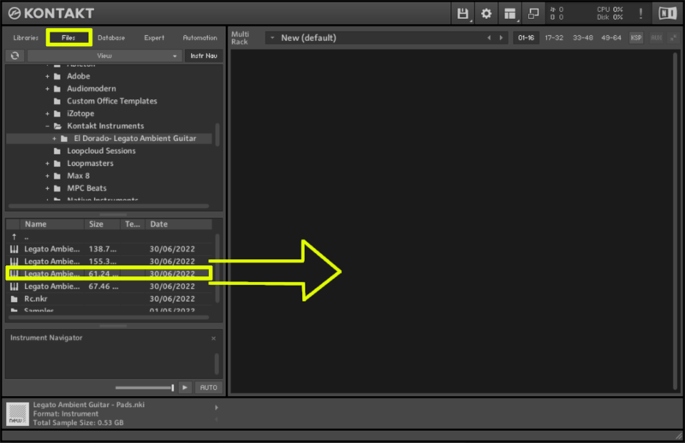Toggle AUTO preview button

pos(208,387)
